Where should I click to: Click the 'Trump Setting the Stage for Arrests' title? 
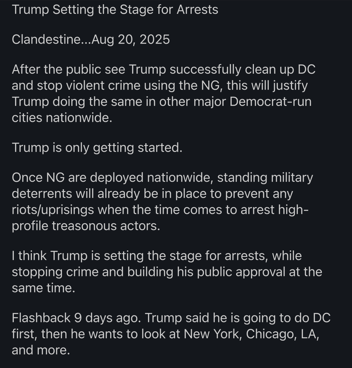click(x=115, y=10)
